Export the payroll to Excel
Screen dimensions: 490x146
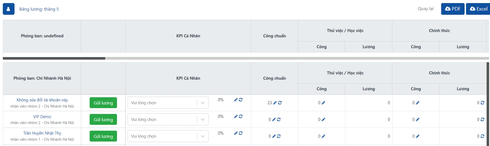478,9
